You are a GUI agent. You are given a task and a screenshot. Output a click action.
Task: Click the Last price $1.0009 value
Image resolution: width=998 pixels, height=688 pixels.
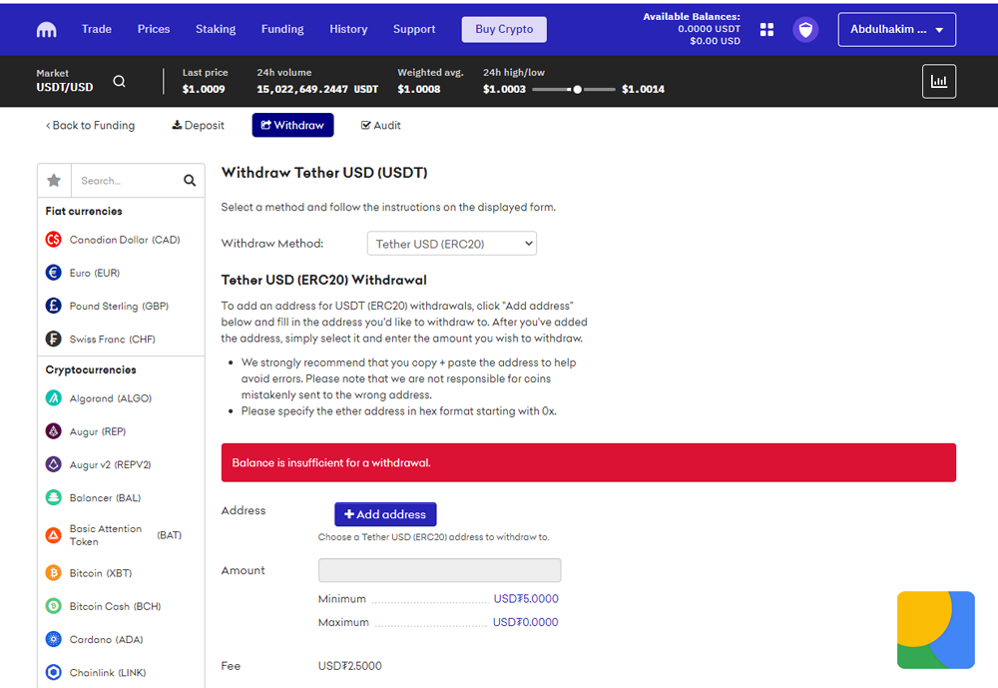tap(204, 89)
